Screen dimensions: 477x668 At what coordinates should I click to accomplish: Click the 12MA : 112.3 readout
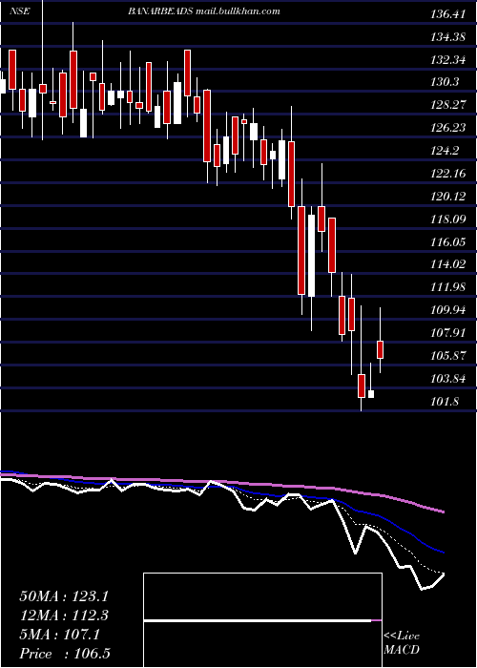pyautogui.click(x=64, y=616)
